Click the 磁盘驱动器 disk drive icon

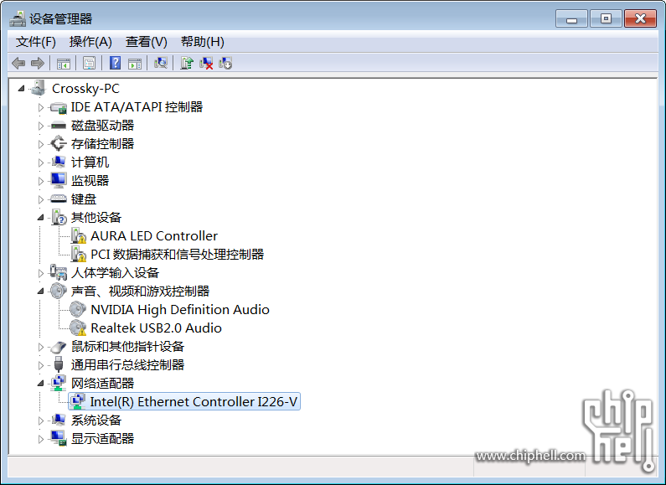[x=58, y=126]
